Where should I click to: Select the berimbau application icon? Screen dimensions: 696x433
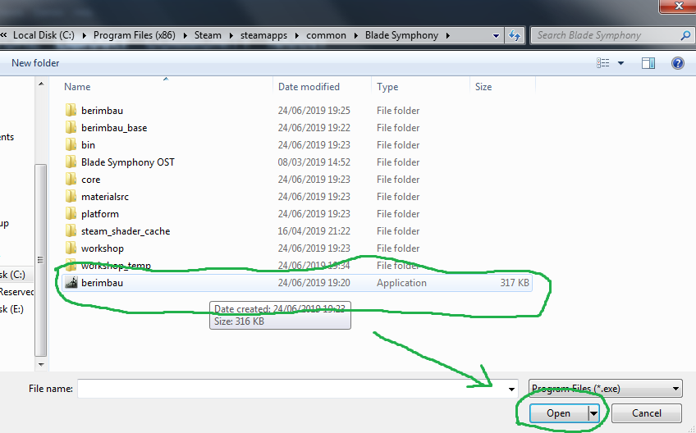pyautogui.click(x=71, y=283)
